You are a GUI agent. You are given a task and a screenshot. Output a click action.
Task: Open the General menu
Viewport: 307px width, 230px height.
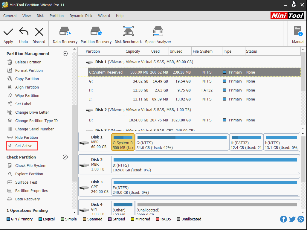pos(10,16)
